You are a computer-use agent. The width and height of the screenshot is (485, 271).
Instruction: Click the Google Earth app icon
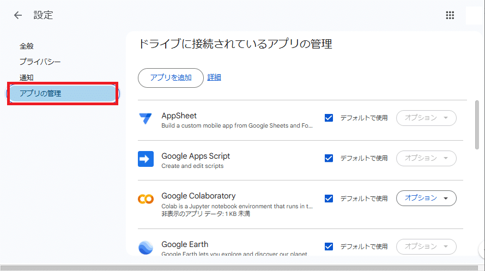[x=145, y=248]
